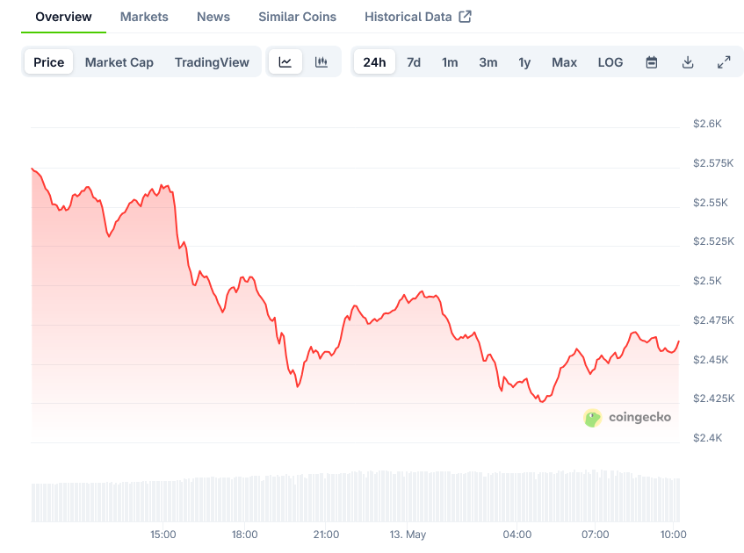Select the candlestick chart icon
This screenshot has height=553, width=744.
pyautogui.click(x=321, y=61)
